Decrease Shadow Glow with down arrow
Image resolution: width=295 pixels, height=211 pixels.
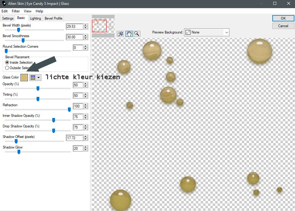(x=86, y=150)
